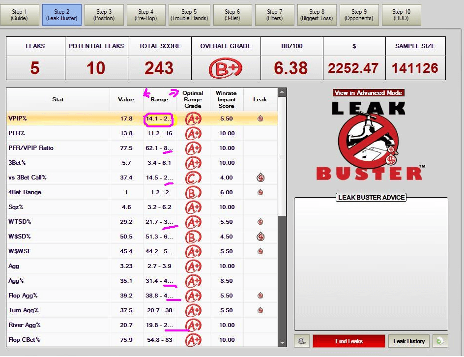The height and width of the screenshot is (357, 464).
Task: Click the overall B+ grade badge
Action: (x=226, y=68)
